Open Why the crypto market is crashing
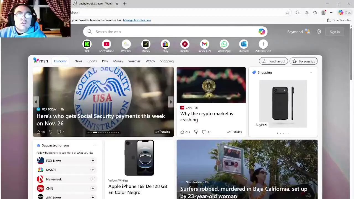Viewport: 354px width, 199px height. coord(207,117)
